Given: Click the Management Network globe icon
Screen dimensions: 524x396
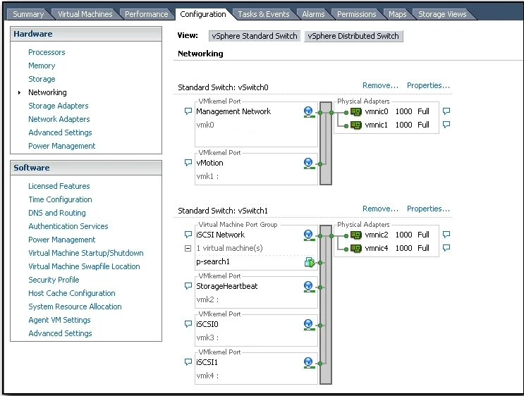Looking at the screenshot, I should tap(308, 112).
